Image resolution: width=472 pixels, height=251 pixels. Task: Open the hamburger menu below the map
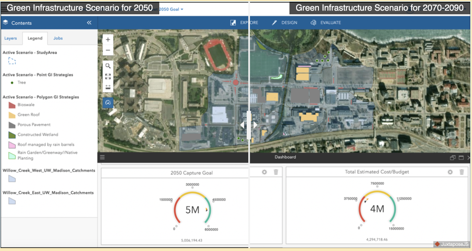[102, 157]
